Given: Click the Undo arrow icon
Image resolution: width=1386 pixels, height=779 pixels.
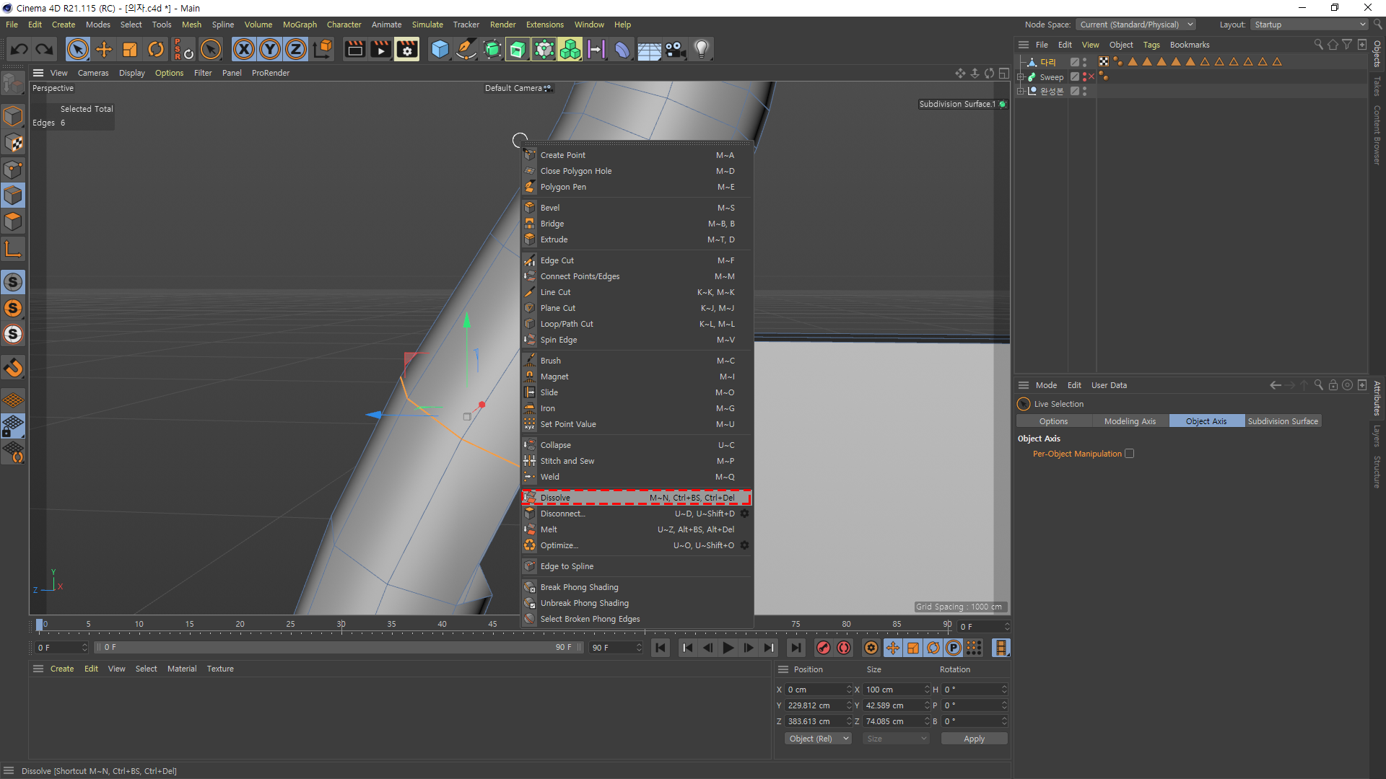Looking at the screenshot, I should [x=19, y=49].
